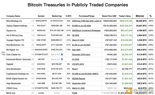Click the Coin Citadel market cap flag icon
155x95 pixels.
point(61,54)
